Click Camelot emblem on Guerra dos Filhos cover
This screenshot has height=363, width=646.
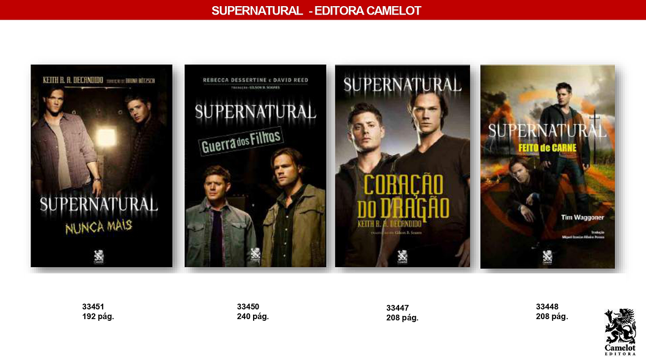coord(255,255)
